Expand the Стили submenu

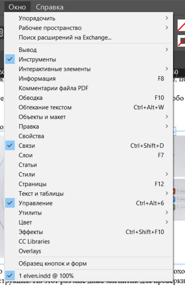pyautogui.click(x=89, y=174)
